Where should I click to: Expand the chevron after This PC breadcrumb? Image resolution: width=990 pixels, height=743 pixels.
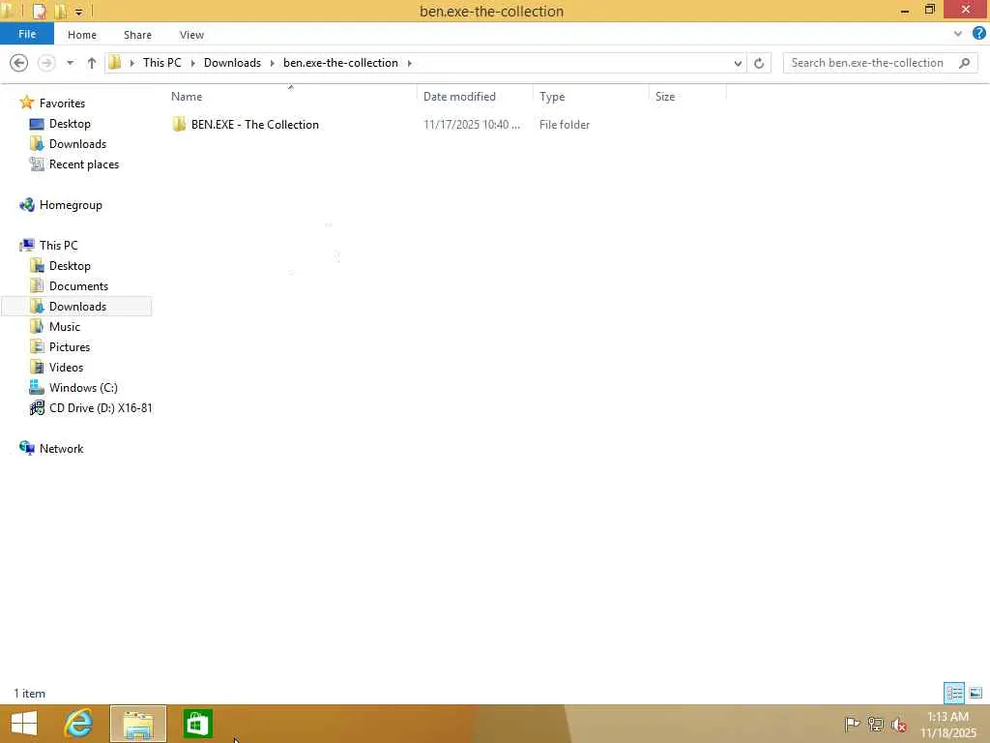tap(192, 63)
